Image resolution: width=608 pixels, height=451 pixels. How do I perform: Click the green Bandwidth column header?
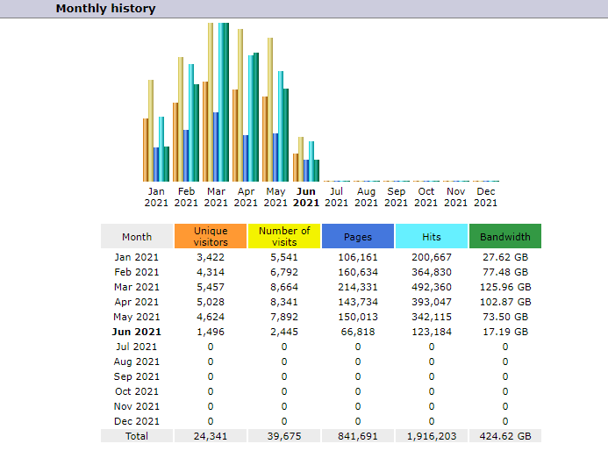point(505,236)
